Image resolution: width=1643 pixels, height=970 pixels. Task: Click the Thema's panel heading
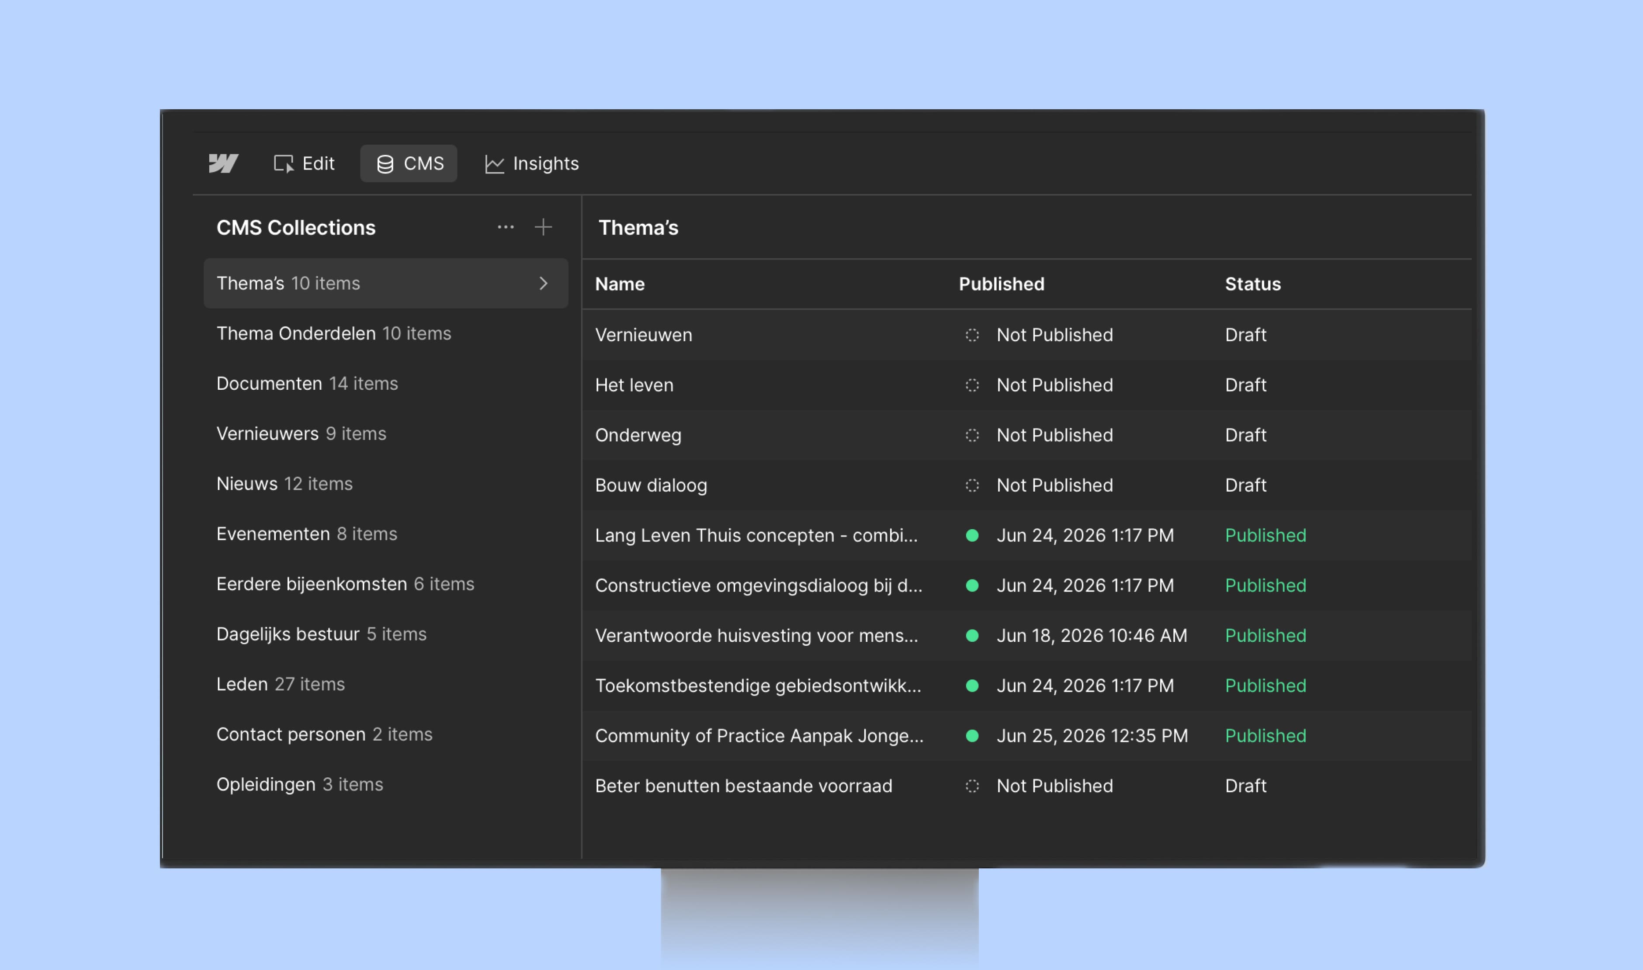click(x=638, y=228)
